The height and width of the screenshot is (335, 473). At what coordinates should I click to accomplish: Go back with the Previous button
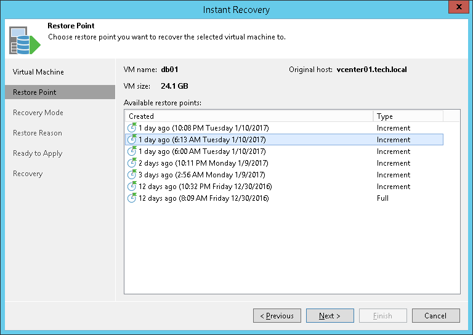tap(277, 316)
